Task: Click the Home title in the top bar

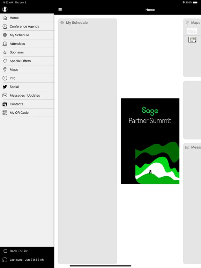Action: [150, 10]
